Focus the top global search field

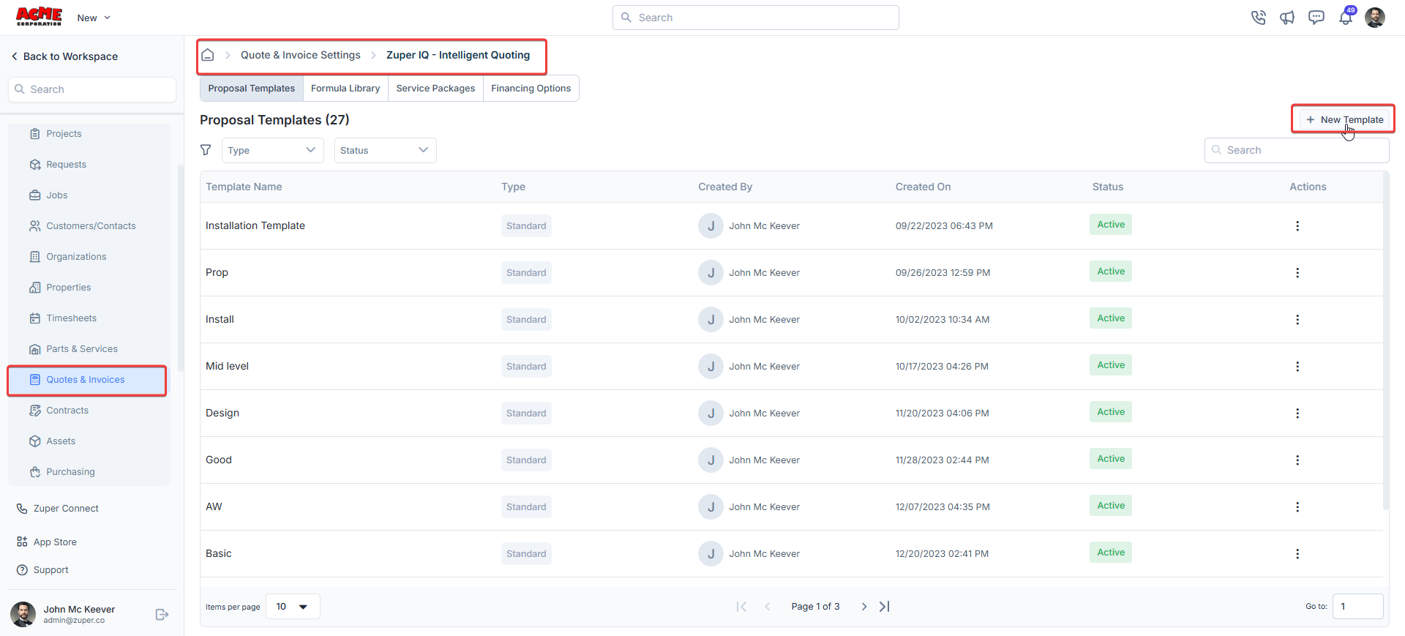tap(755, 18)
